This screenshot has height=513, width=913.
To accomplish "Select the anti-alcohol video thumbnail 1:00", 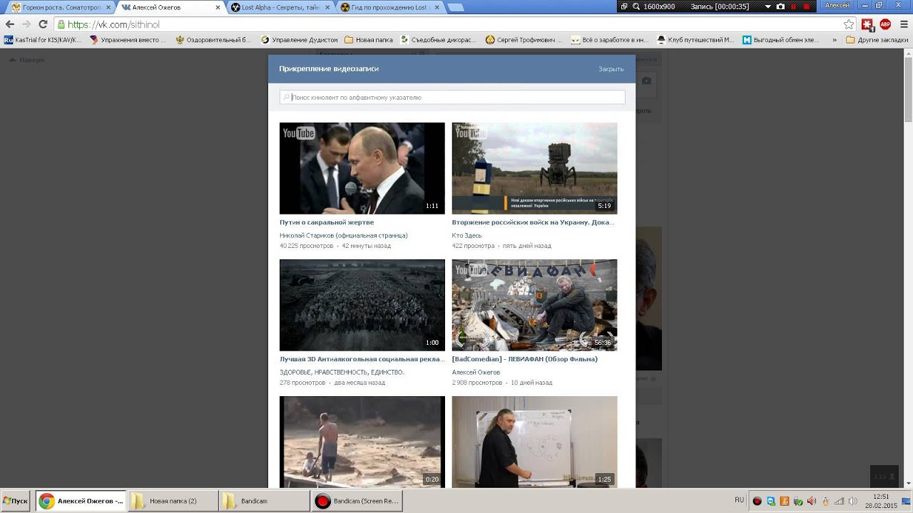I will pyautogui.click(x=362, y=305).
